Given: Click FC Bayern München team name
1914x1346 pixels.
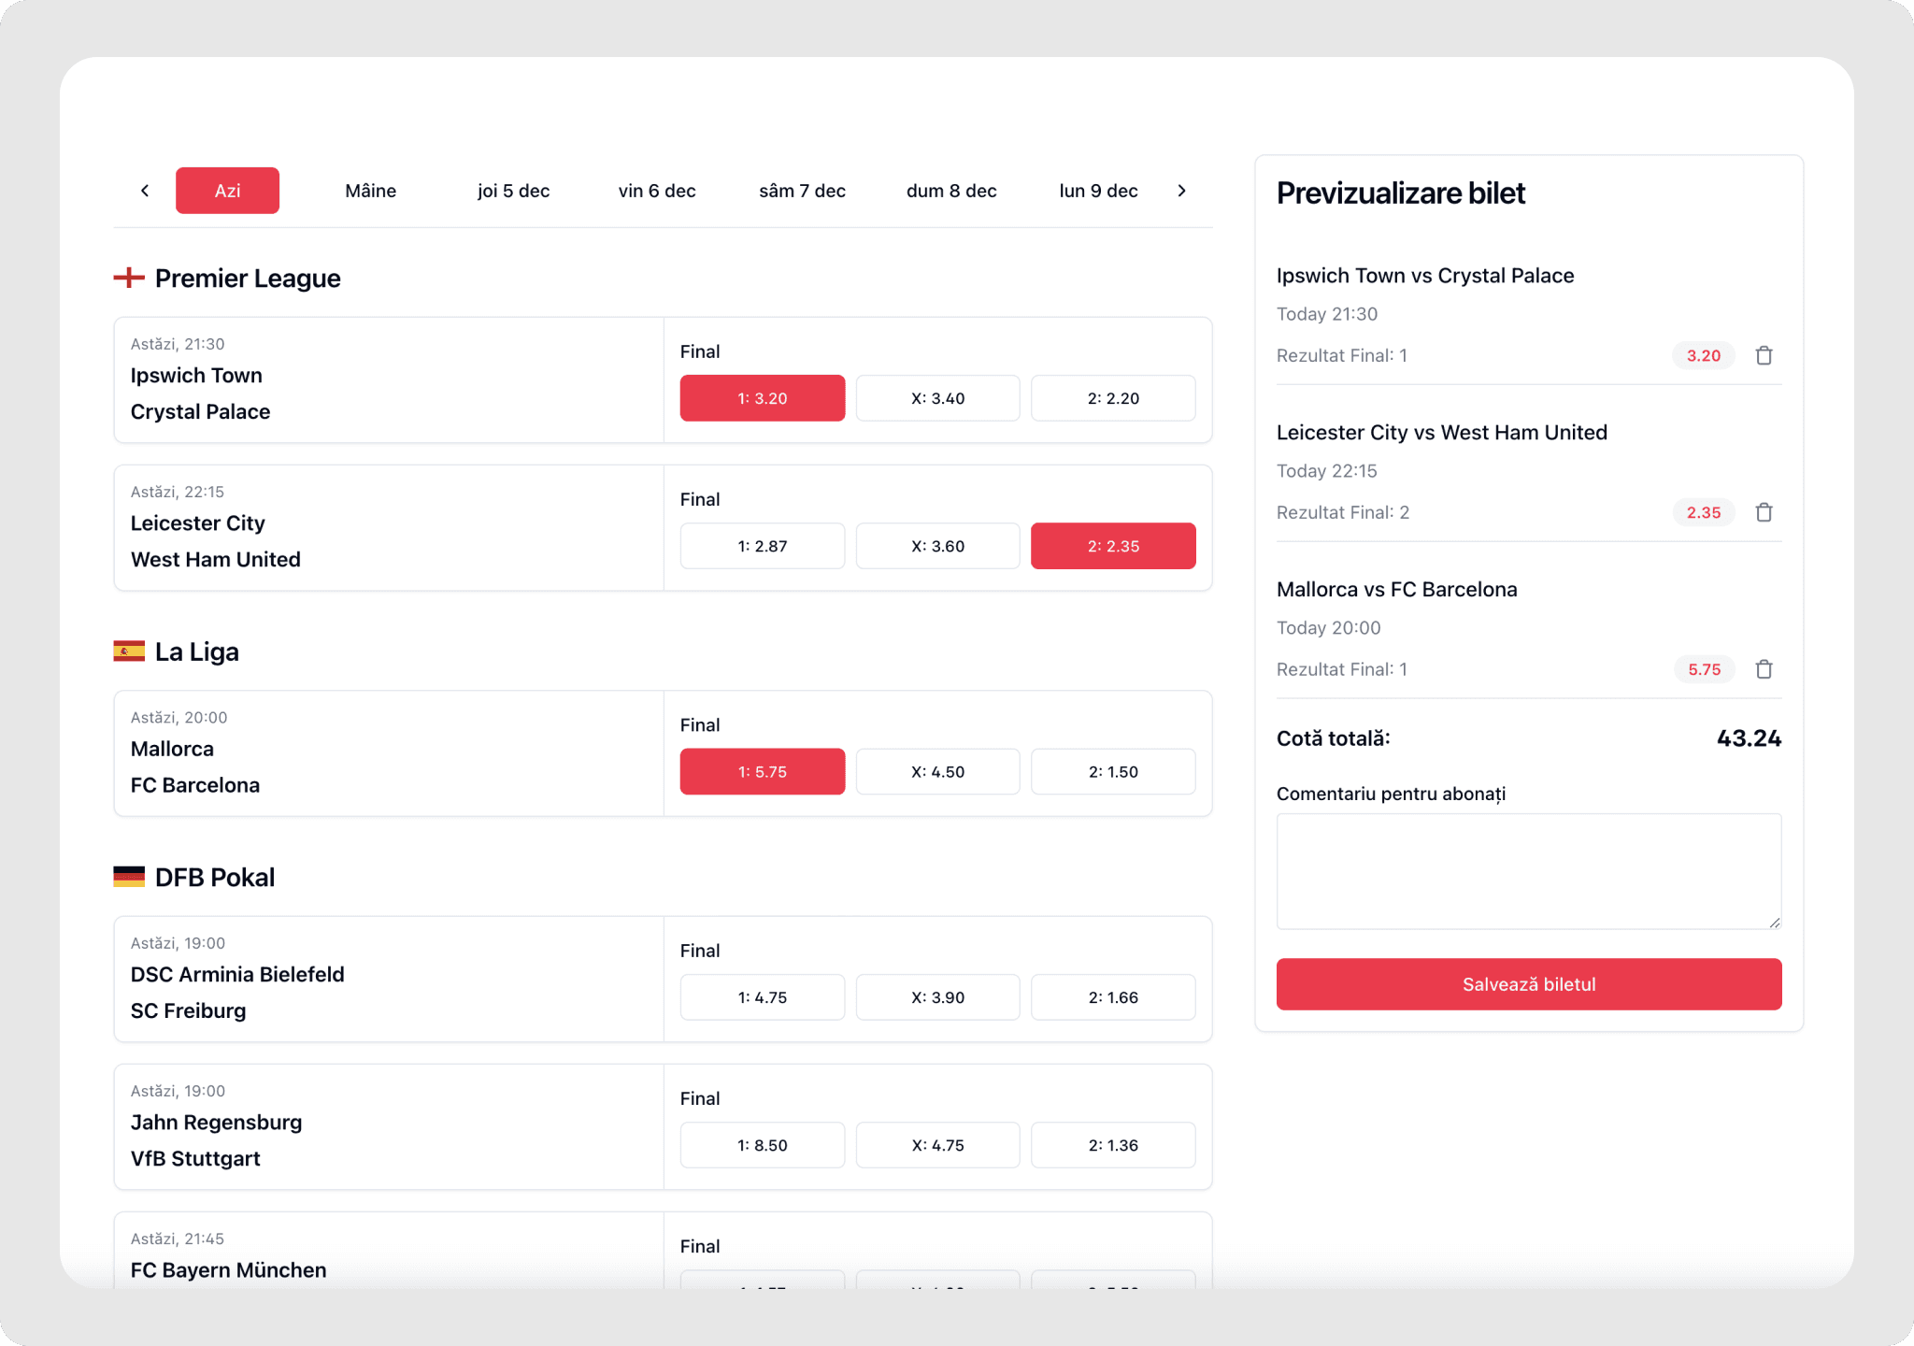Looking at the screenshot, I should 229,1270.
